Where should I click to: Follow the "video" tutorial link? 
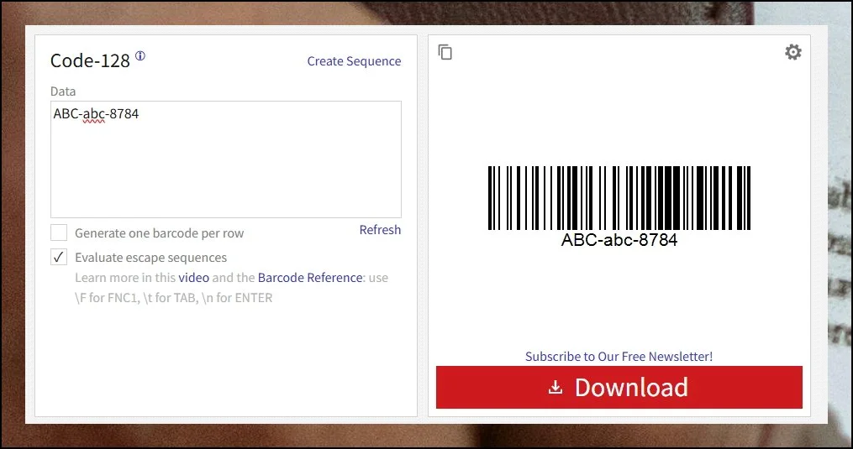point(193,278)
